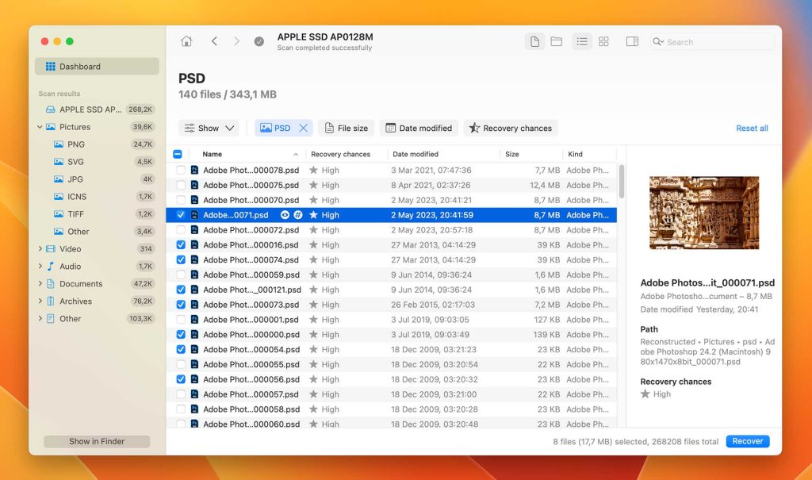Uncheck Adobe Phot...000016.psd
Viewport: 812px width, 480px height.
[x=180, y=244]
